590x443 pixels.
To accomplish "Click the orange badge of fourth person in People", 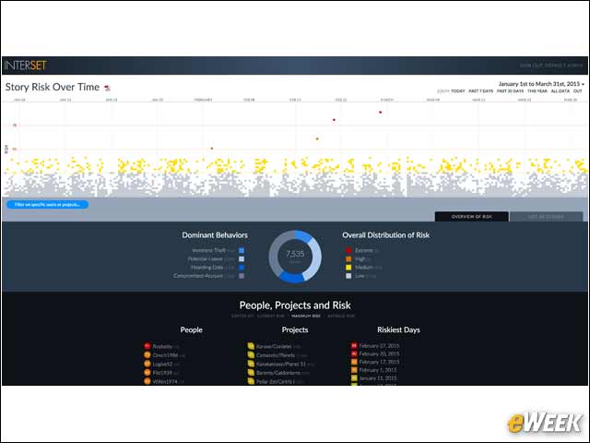I will (x=147, y=373).
